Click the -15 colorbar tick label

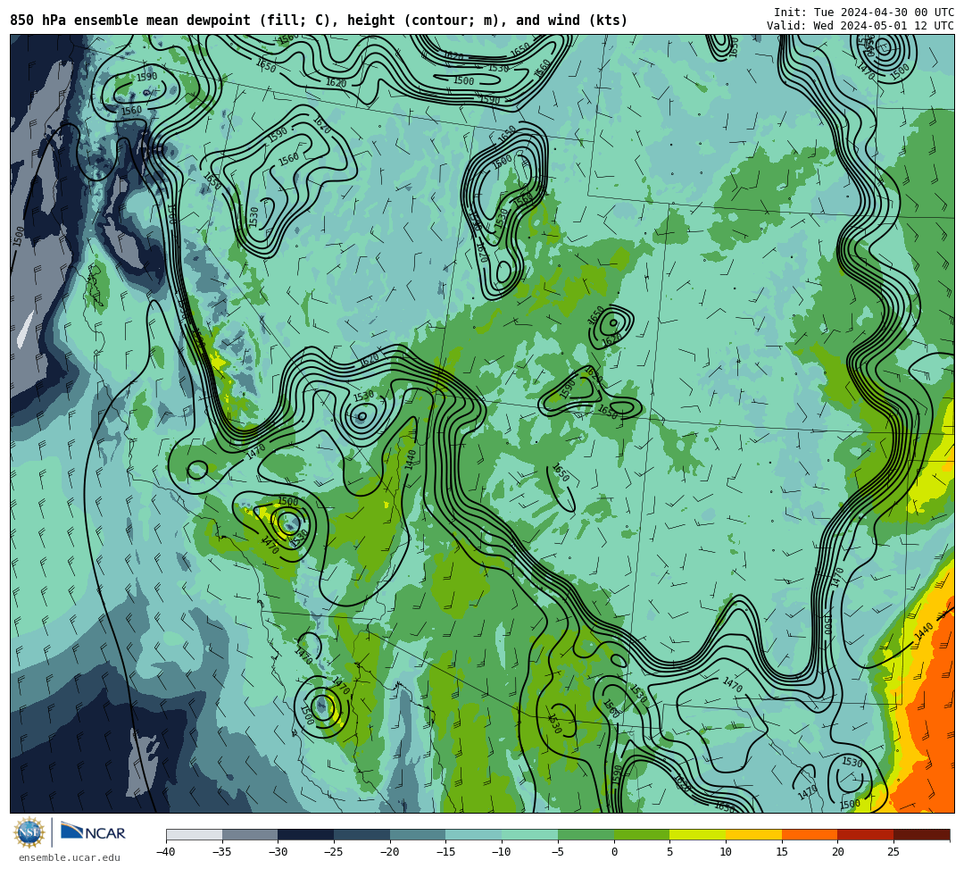pyautogui.click(x=445, y=852)
